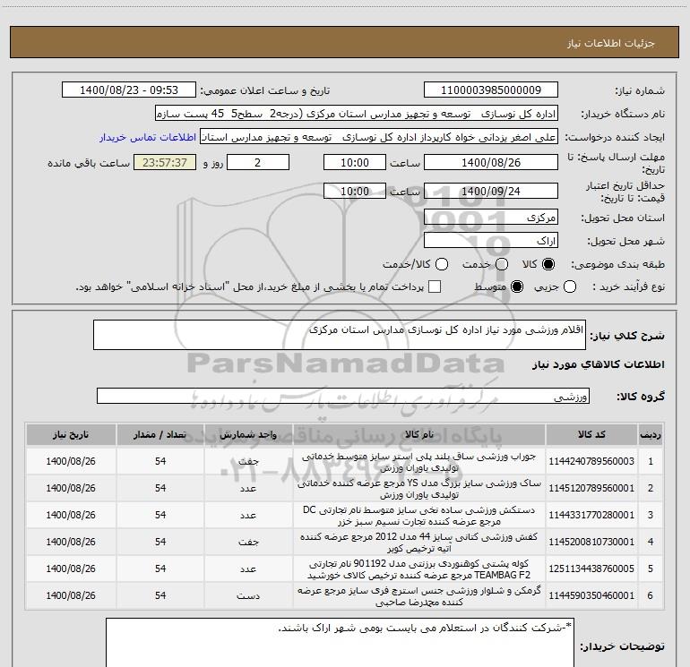This screenshot has height=667, width=690.
Task: Choose the جزیی purchase type radio
Action: click(x=570, y=286)
